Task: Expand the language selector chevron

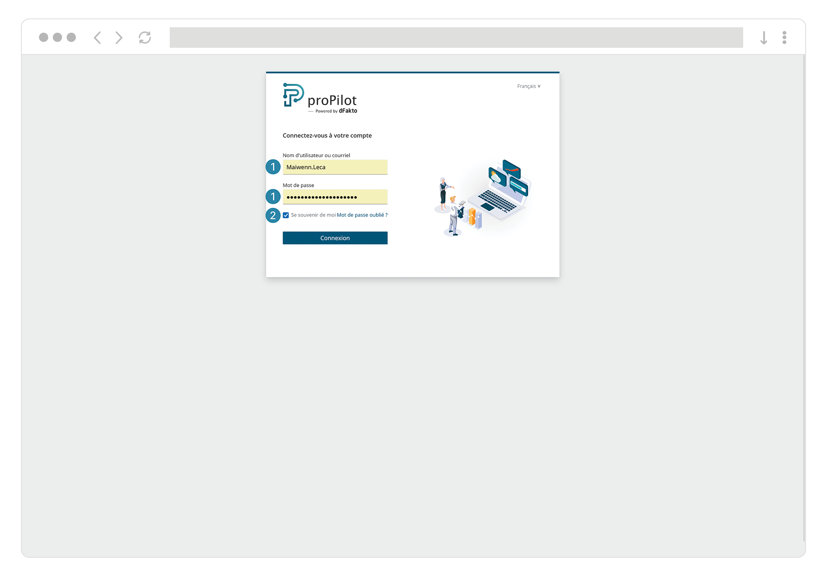Action: coord(539,86)
